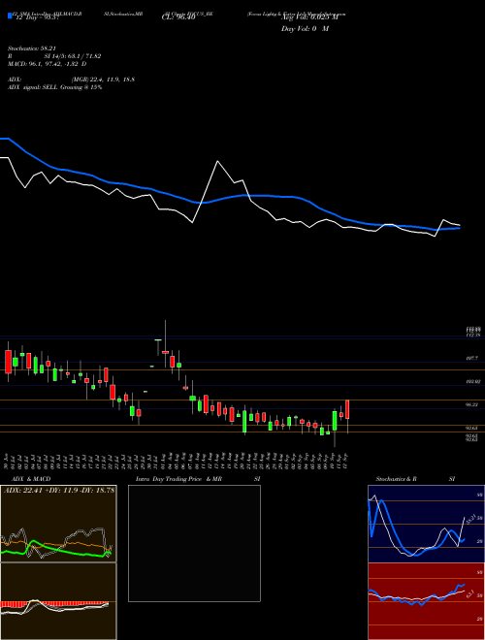Click the ADX indicator chart thumbnail
The width and height of the screenshot is (485, 640).
(x=58, y=524)
